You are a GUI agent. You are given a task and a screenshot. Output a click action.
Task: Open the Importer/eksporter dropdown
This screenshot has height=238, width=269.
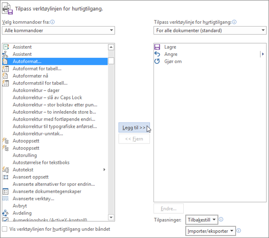point(211,231)
